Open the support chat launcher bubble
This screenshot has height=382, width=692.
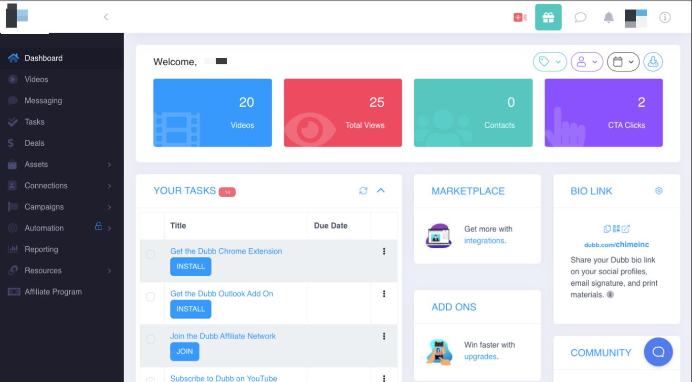tap(658, 352)
